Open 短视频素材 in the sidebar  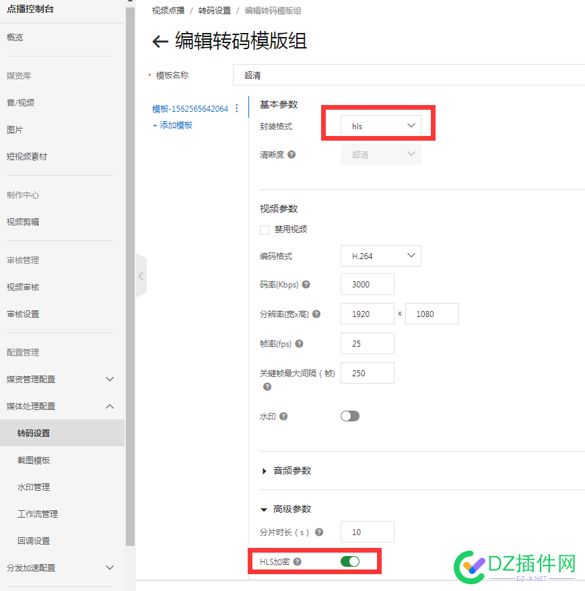tap(27, 156)
